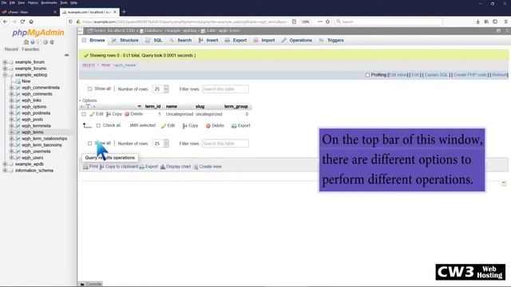511x287 pixels.
Task: Tick the Check all checkbox
Action: (x=98, y=126)
